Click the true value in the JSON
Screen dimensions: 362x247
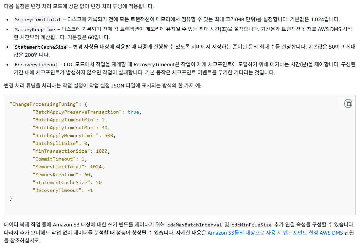coord(133,112)
